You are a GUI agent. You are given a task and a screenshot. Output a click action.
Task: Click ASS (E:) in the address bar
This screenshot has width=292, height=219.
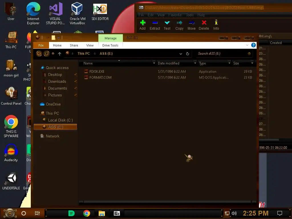tap(106, 53)
